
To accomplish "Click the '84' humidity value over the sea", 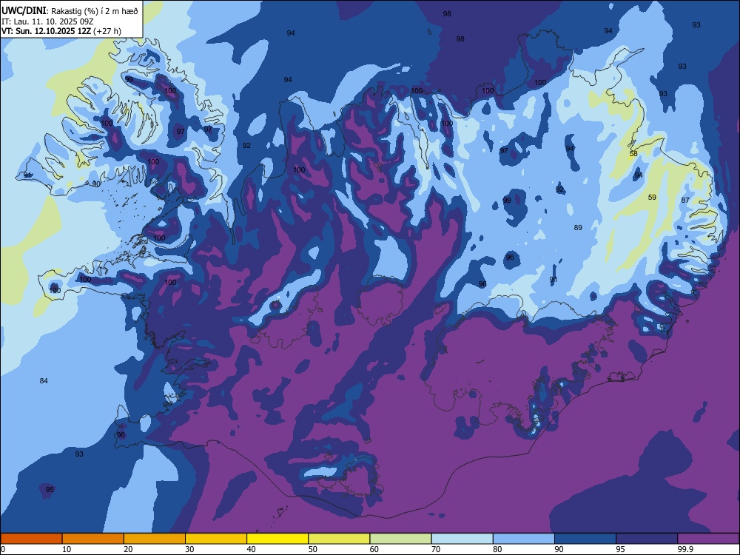I will 44,381.
